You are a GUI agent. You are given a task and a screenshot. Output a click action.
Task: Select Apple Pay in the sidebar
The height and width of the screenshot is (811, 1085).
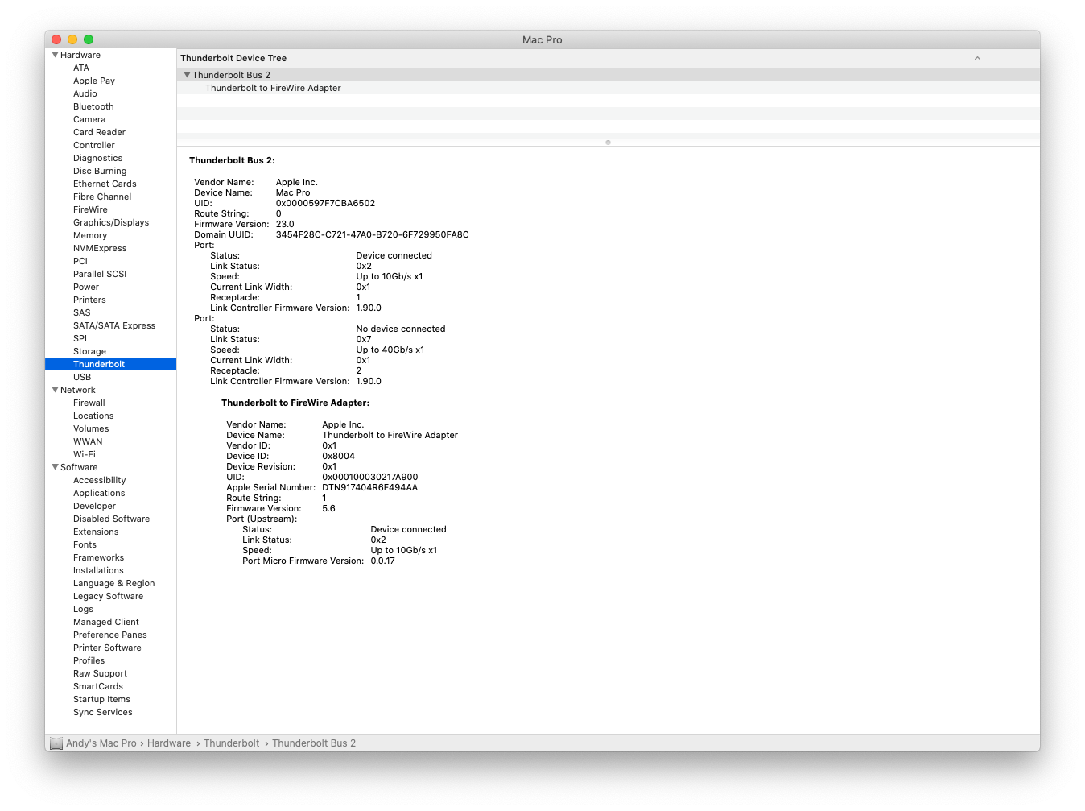pos(94,81)
